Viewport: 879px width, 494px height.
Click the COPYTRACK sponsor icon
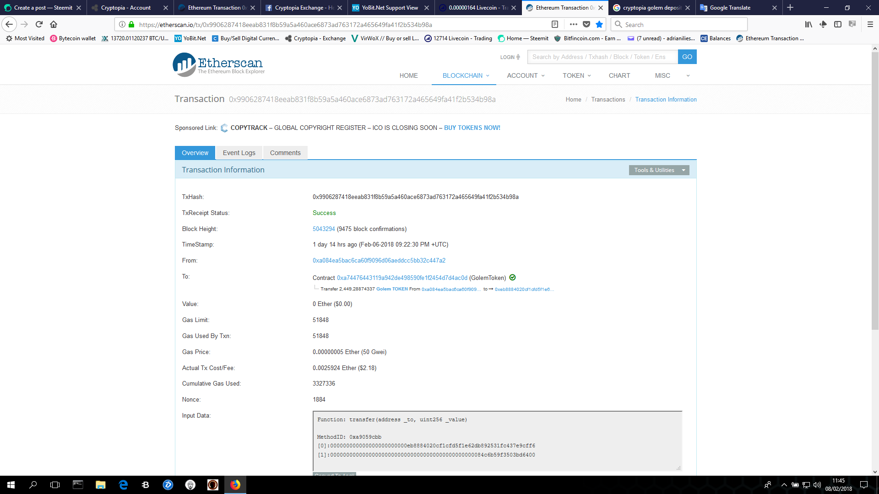[x=224, y=128]
